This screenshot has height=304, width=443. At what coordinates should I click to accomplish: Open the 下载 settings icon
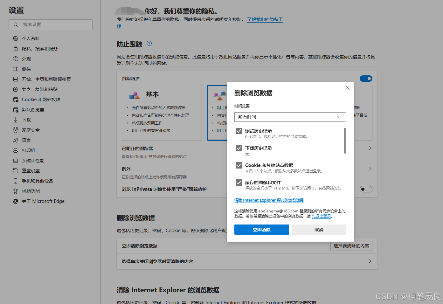click(x=16, y=120)
